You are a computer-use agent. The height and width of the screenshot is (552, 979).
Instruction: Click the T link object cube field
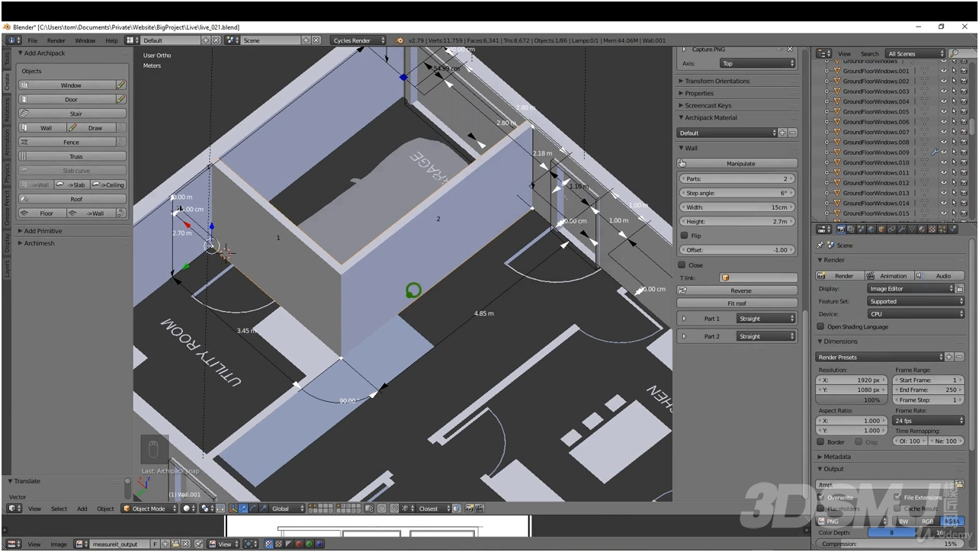(758, 278)
